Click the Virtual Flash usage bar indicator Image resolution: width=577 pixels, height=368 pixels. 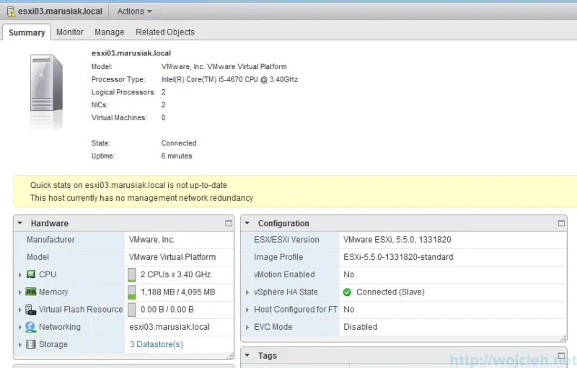coord(132,310)
